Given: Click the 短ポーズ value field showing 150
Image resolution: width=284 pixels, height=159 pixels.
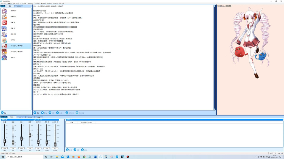Looking at the screenshot, I should click(x=38, y=148).
